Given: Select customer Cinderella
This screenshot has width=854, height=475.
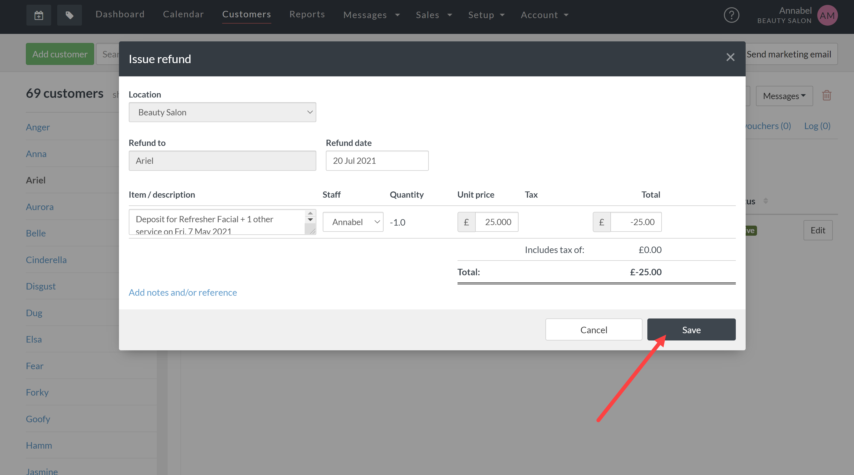Looking at the screenshot, I should tap(46, 260).
